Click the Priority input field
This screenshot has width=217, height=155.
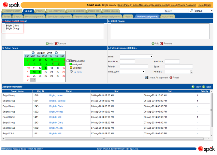tap(134, 66)
